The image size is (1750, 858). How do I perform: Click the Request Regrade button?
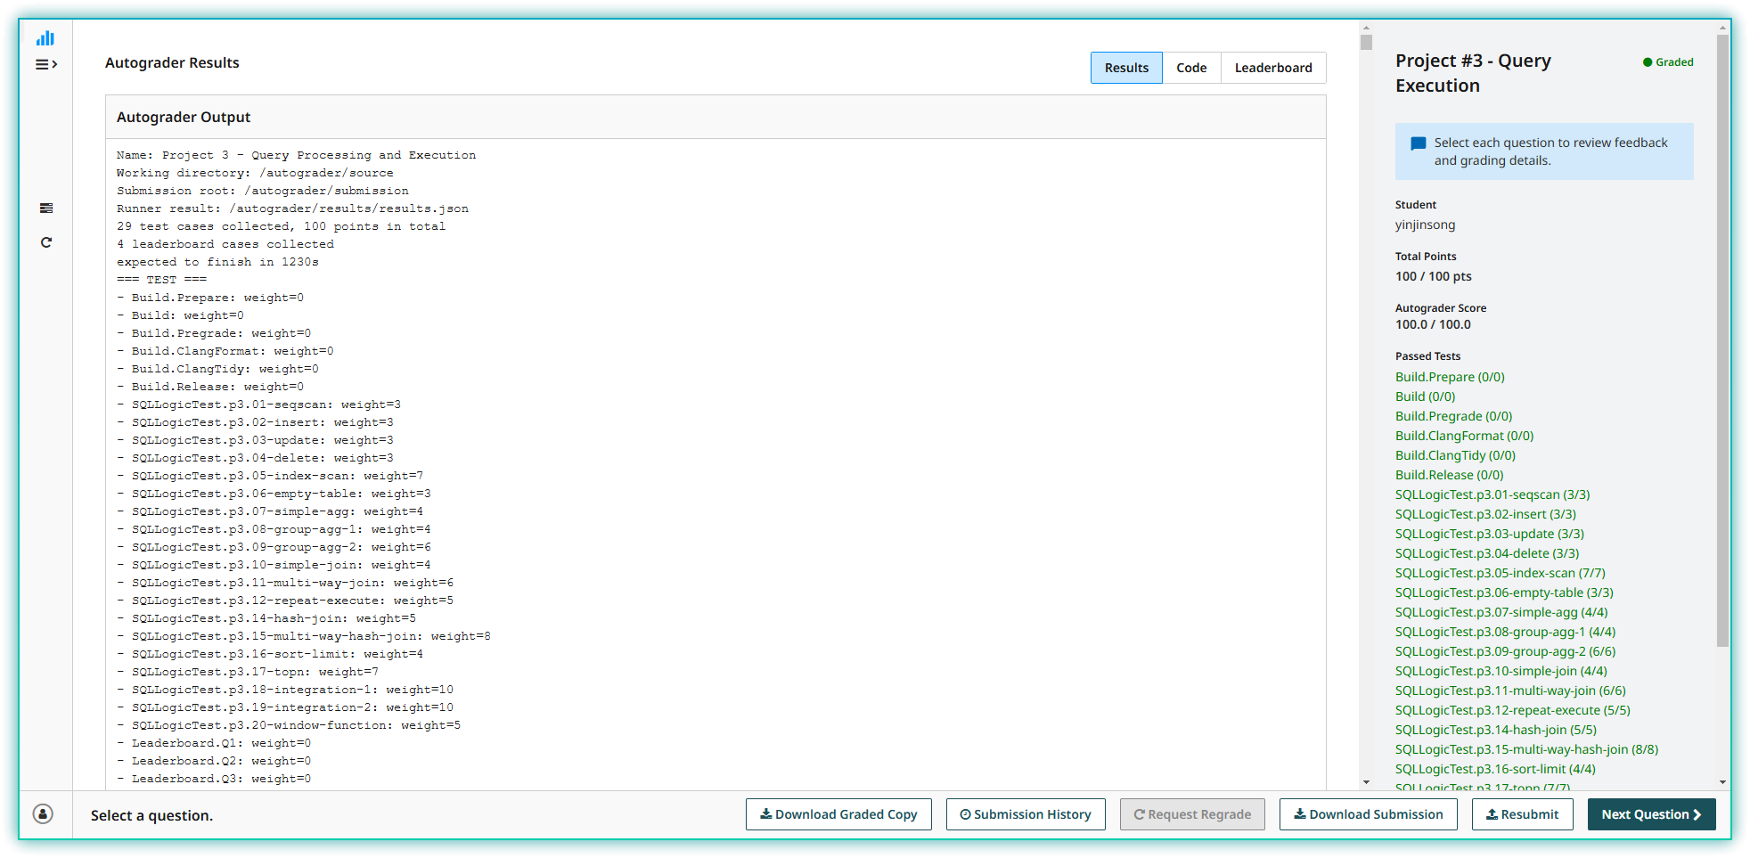pyautogui.click(x=1191, y=814)
